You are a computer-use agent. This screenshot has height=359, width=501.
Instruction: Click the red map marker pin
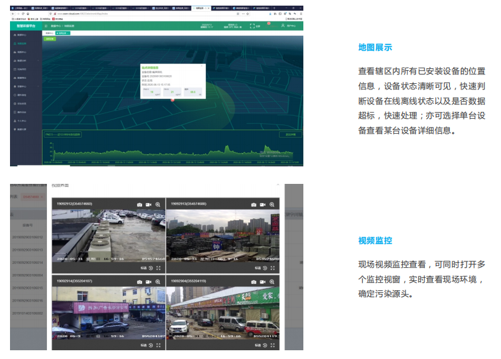(172, 100)
